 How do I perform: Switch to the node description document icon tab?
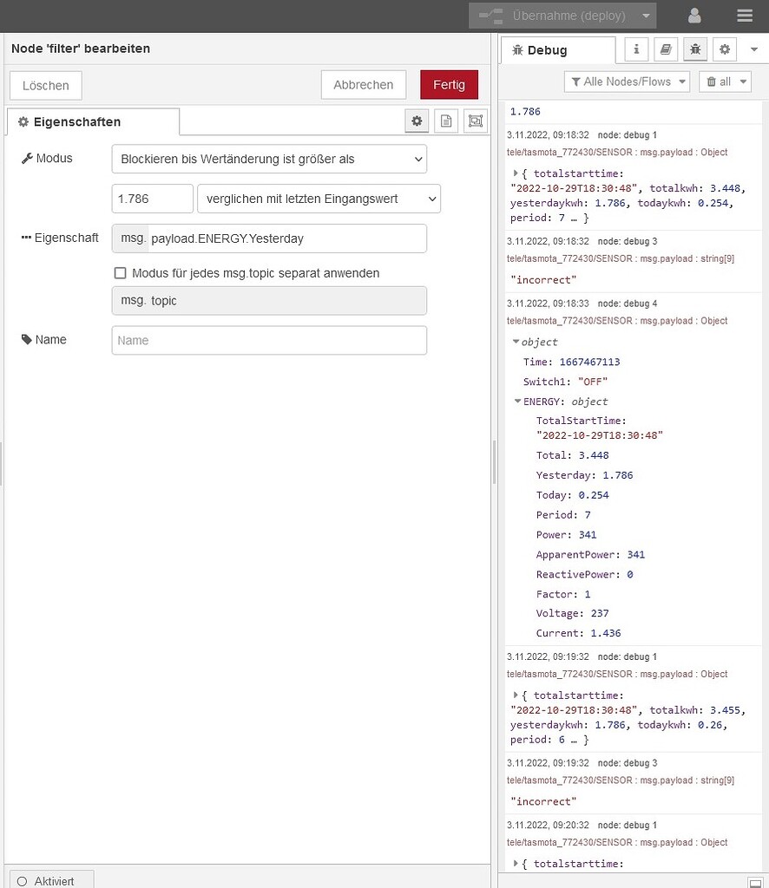[x=445, y=121]
